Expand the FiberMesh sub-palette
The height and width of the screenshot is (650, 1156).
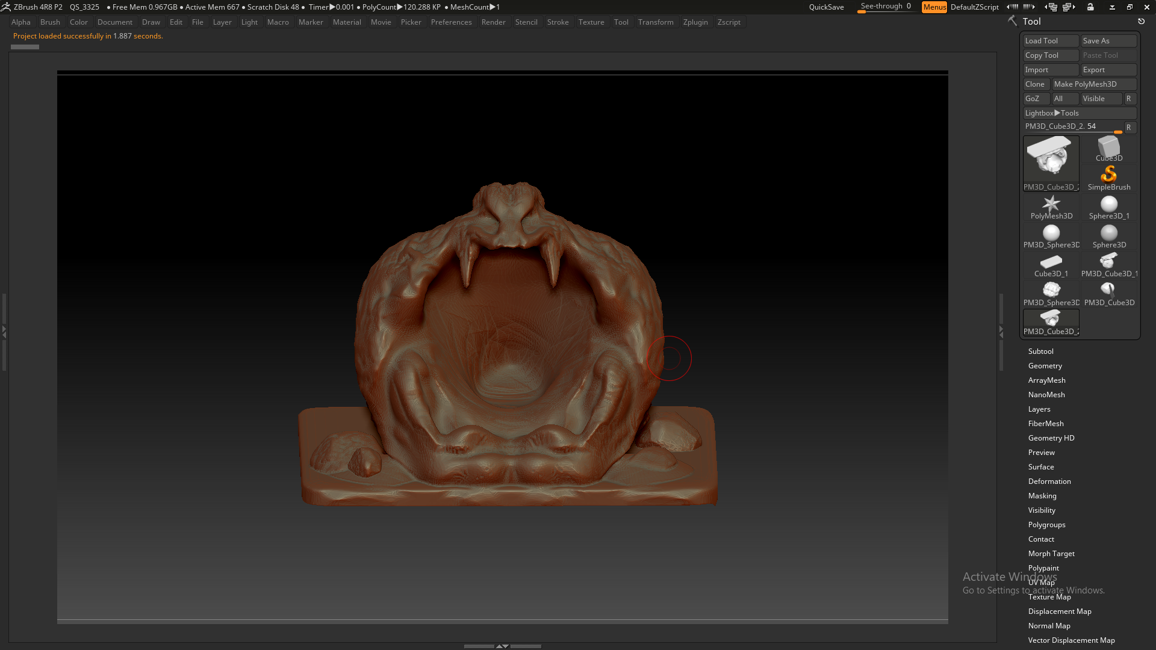[1046, 424]
